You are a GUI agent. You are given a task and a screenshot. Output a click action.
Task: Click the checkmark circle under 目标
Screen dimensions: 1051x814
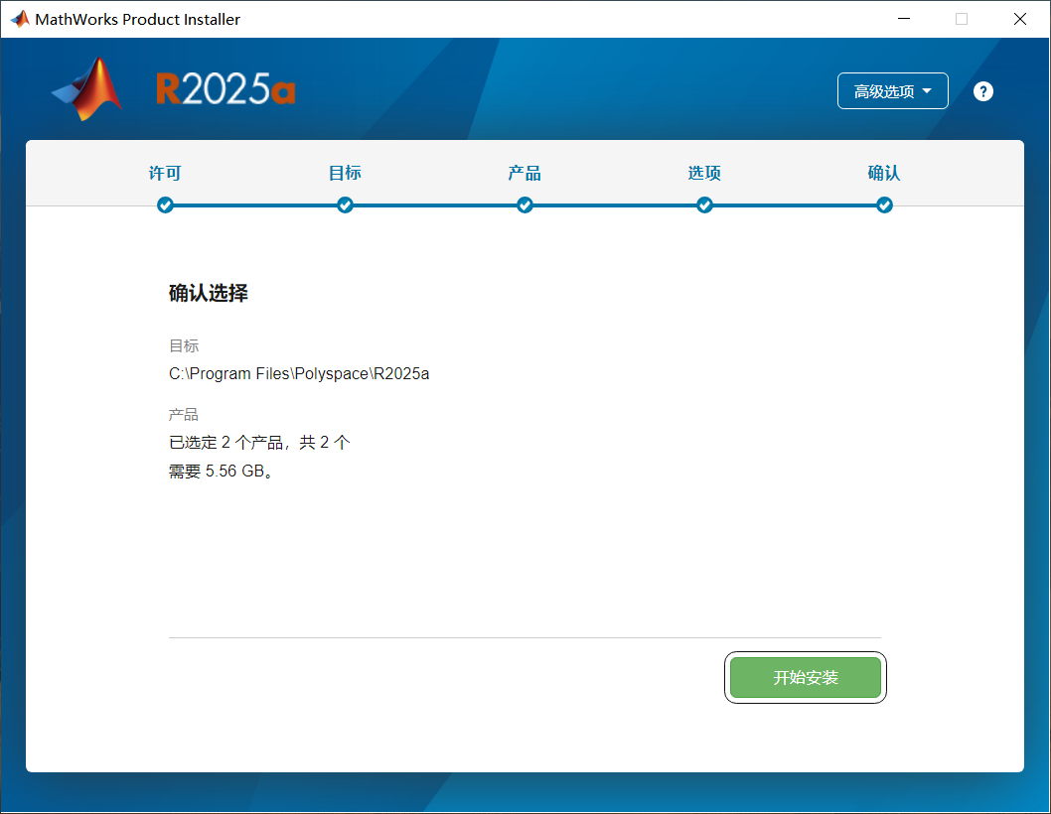click(345, 205)
